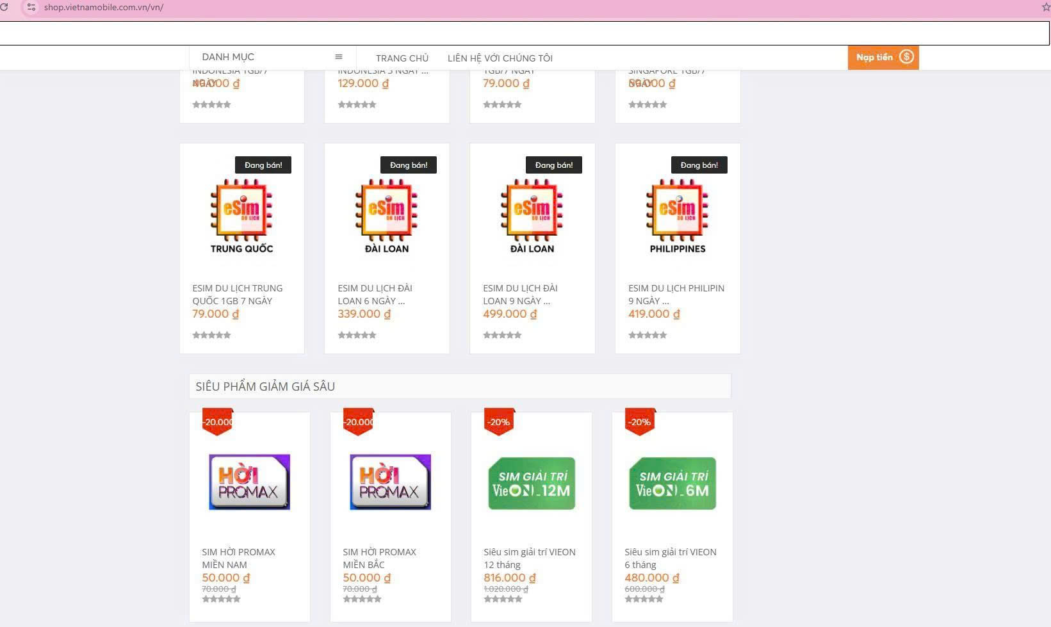1051x627 pixels.
Task: Click the star rating under Trung Quốc eSim
Action: [x=212, y=335]
